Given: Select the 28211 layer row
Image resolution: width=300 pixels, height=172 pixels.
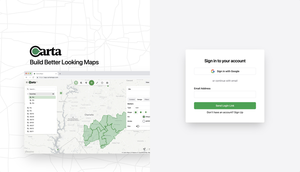Looking at the screenshot, I should pos(41,131).
